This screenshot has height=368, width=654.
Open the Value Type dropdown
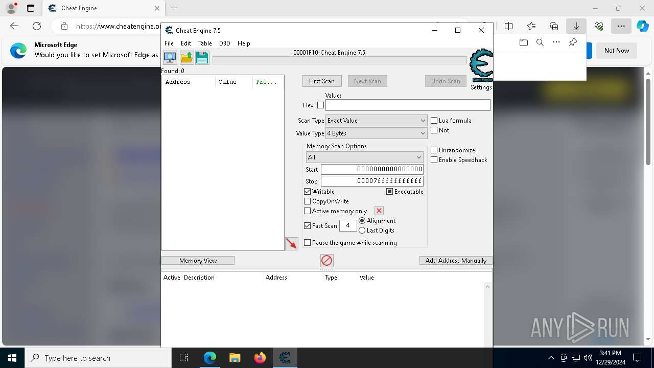click(x=377, y=133)
